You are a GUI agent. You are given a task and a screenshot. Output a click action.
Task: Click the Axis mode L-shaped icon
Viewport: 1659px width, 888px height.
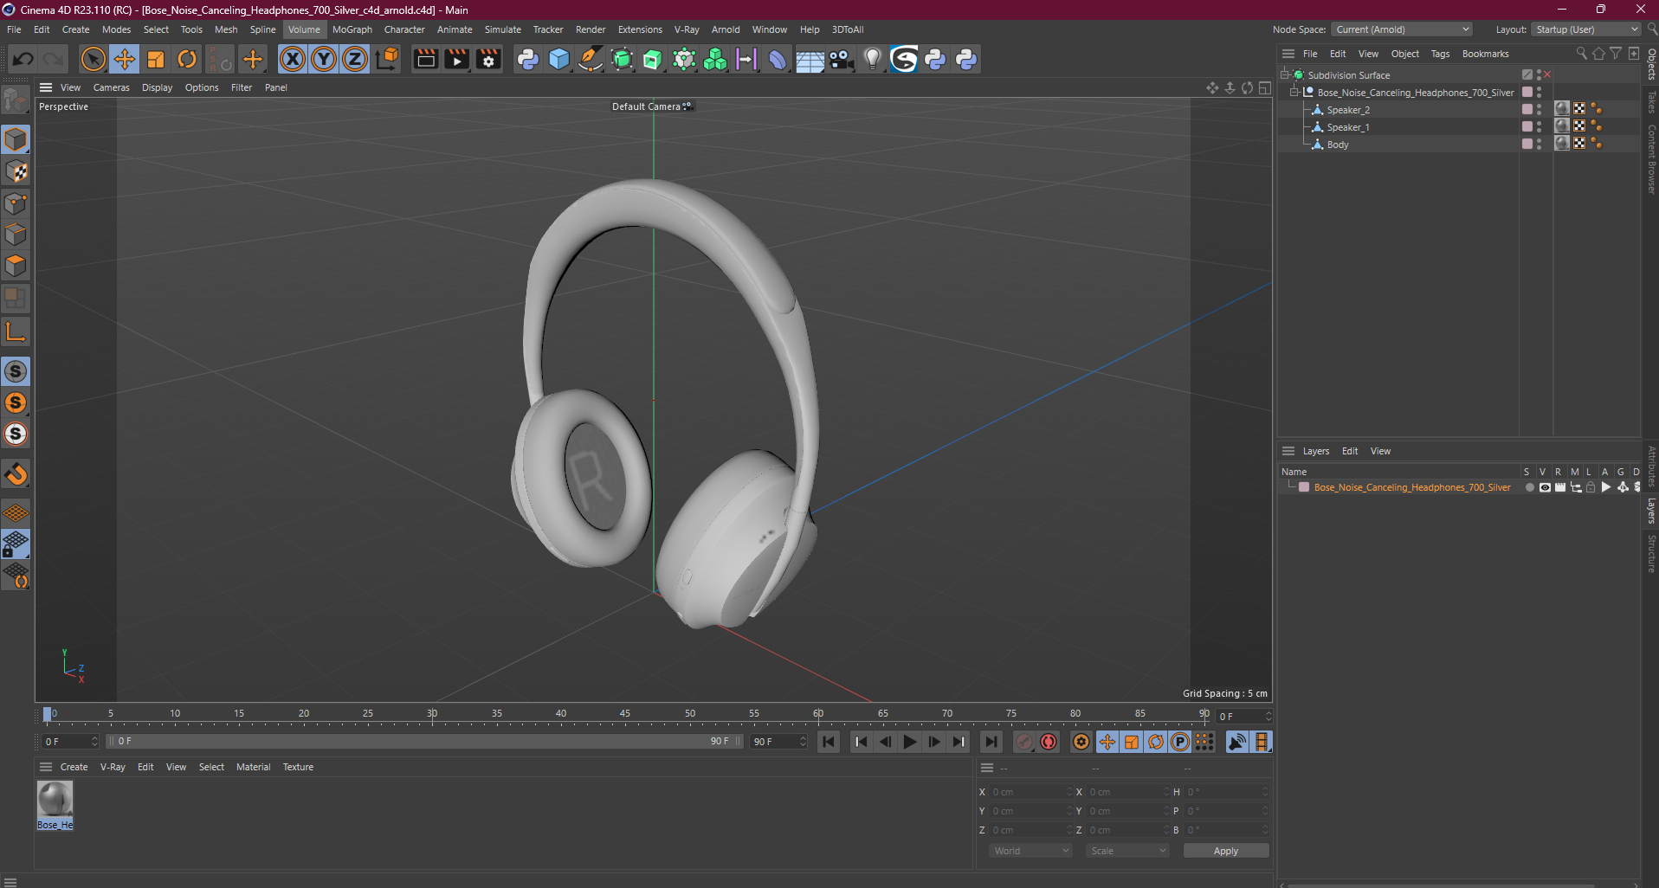pyautogui.click(x=16, y=331)
